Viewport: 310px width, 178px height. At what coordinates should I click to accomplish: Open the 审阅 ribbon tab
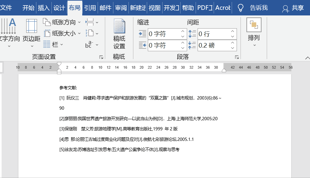[121, 8]
